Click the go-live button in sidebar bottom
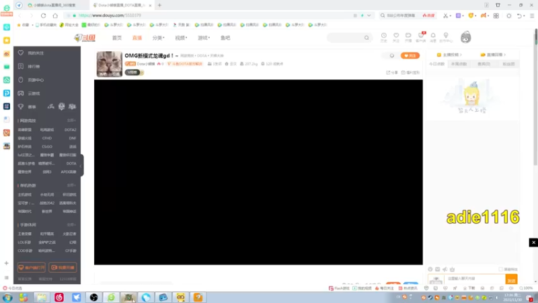This screenshot has width=538, height=303. (x=63, y=267)
